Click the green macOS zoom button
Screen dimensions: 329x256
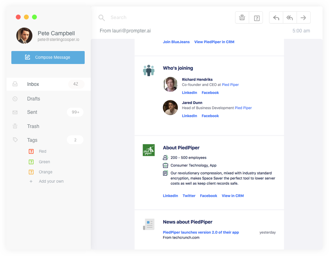(34, 17)
